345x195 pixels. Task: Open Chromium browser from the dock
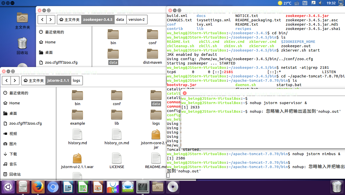pos(53,187)
